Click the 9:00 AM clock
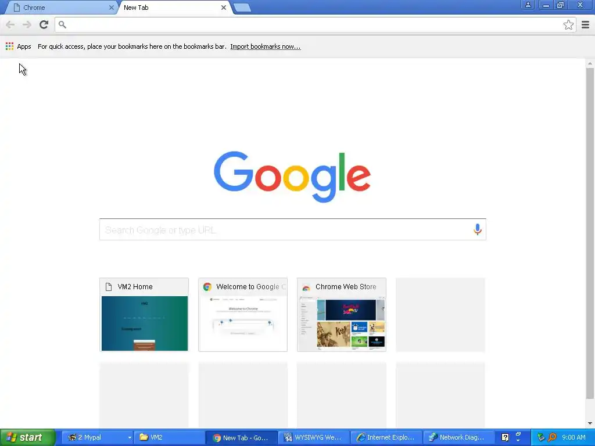The height and width of the screenshot is (446, 595). (x=574, y=437)
